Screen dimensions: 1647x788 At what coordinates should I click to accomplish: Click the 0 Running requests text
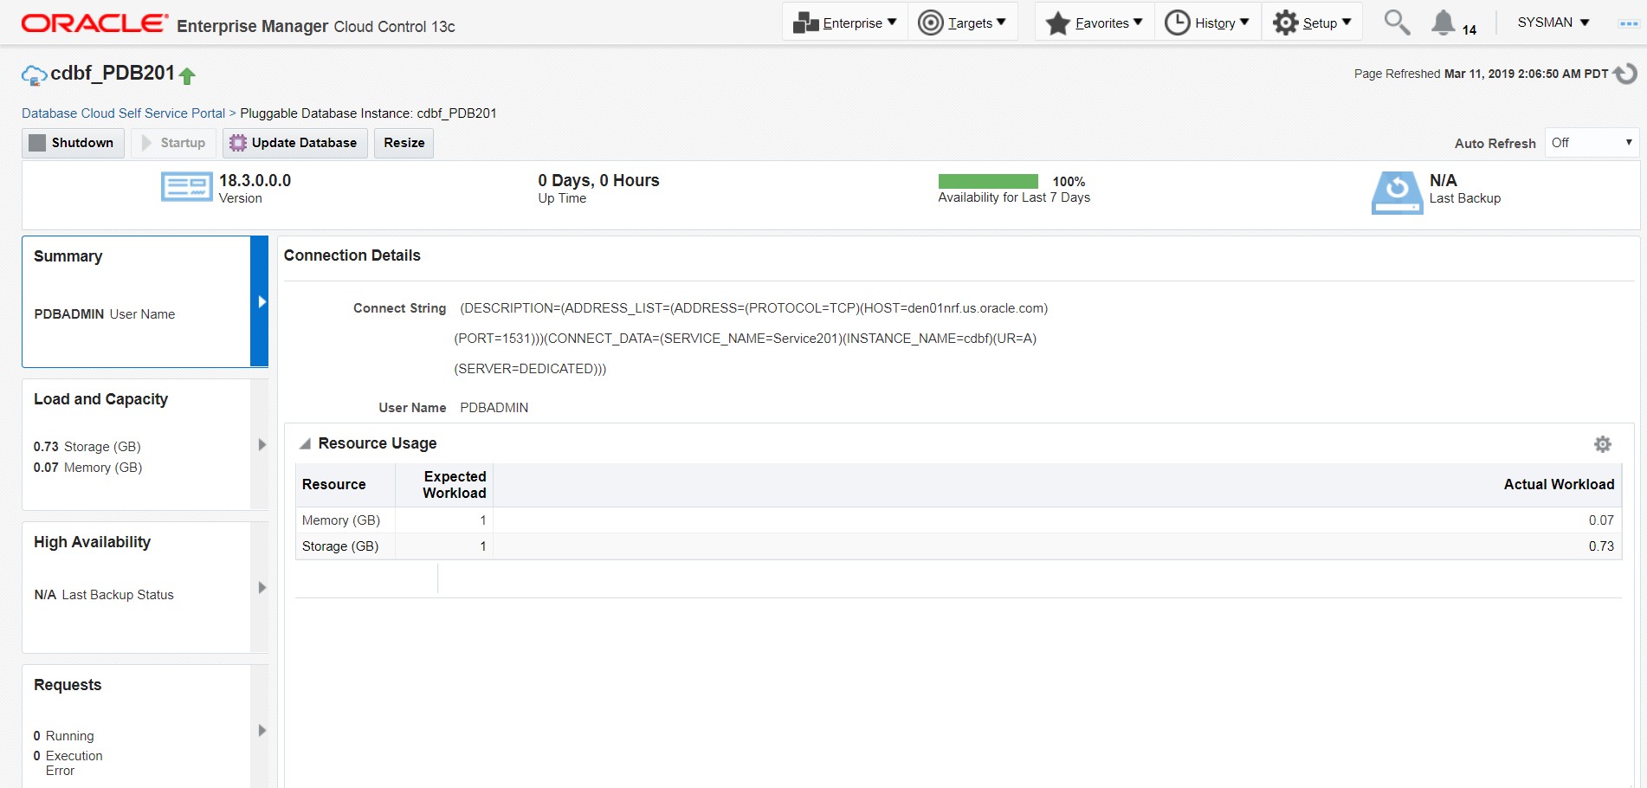tap(63, 736)
